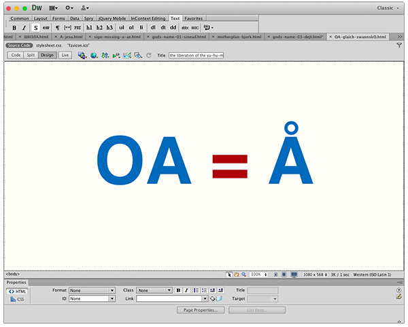This screenshot has width=408, height=327.
Task: Open Classic workspace switcher
Action: click(388, 8)
